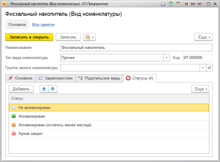
Task: Click the Добавить button
Action: coord(21,89)
